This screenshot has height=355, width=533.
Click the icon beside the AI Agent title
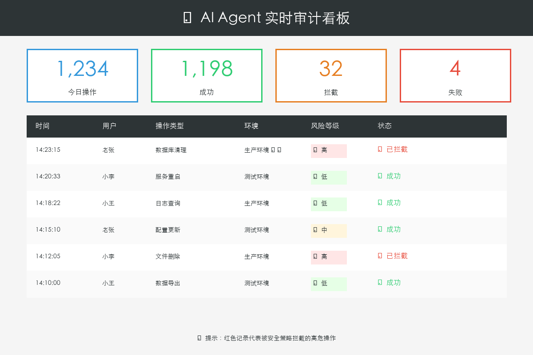point(187,18)
